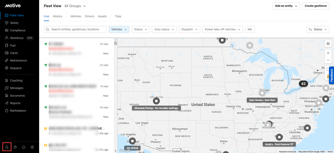Open notifications bell icon
This screenshot has height=153, width=334.
pos(24,147)
